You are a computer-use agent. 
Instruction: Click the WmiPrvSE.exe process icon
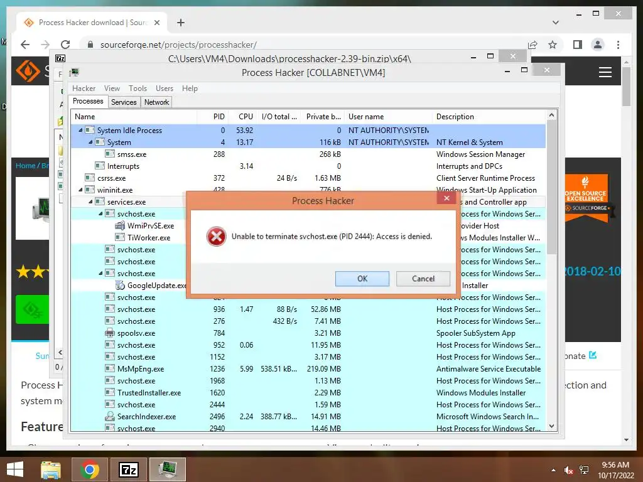(x=120, y=225)
